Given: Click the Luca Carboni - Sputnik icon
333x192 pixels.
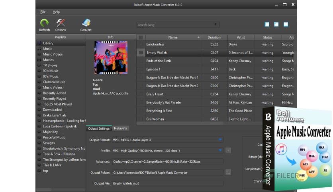Looking at the screenshot, I should 39,126.
